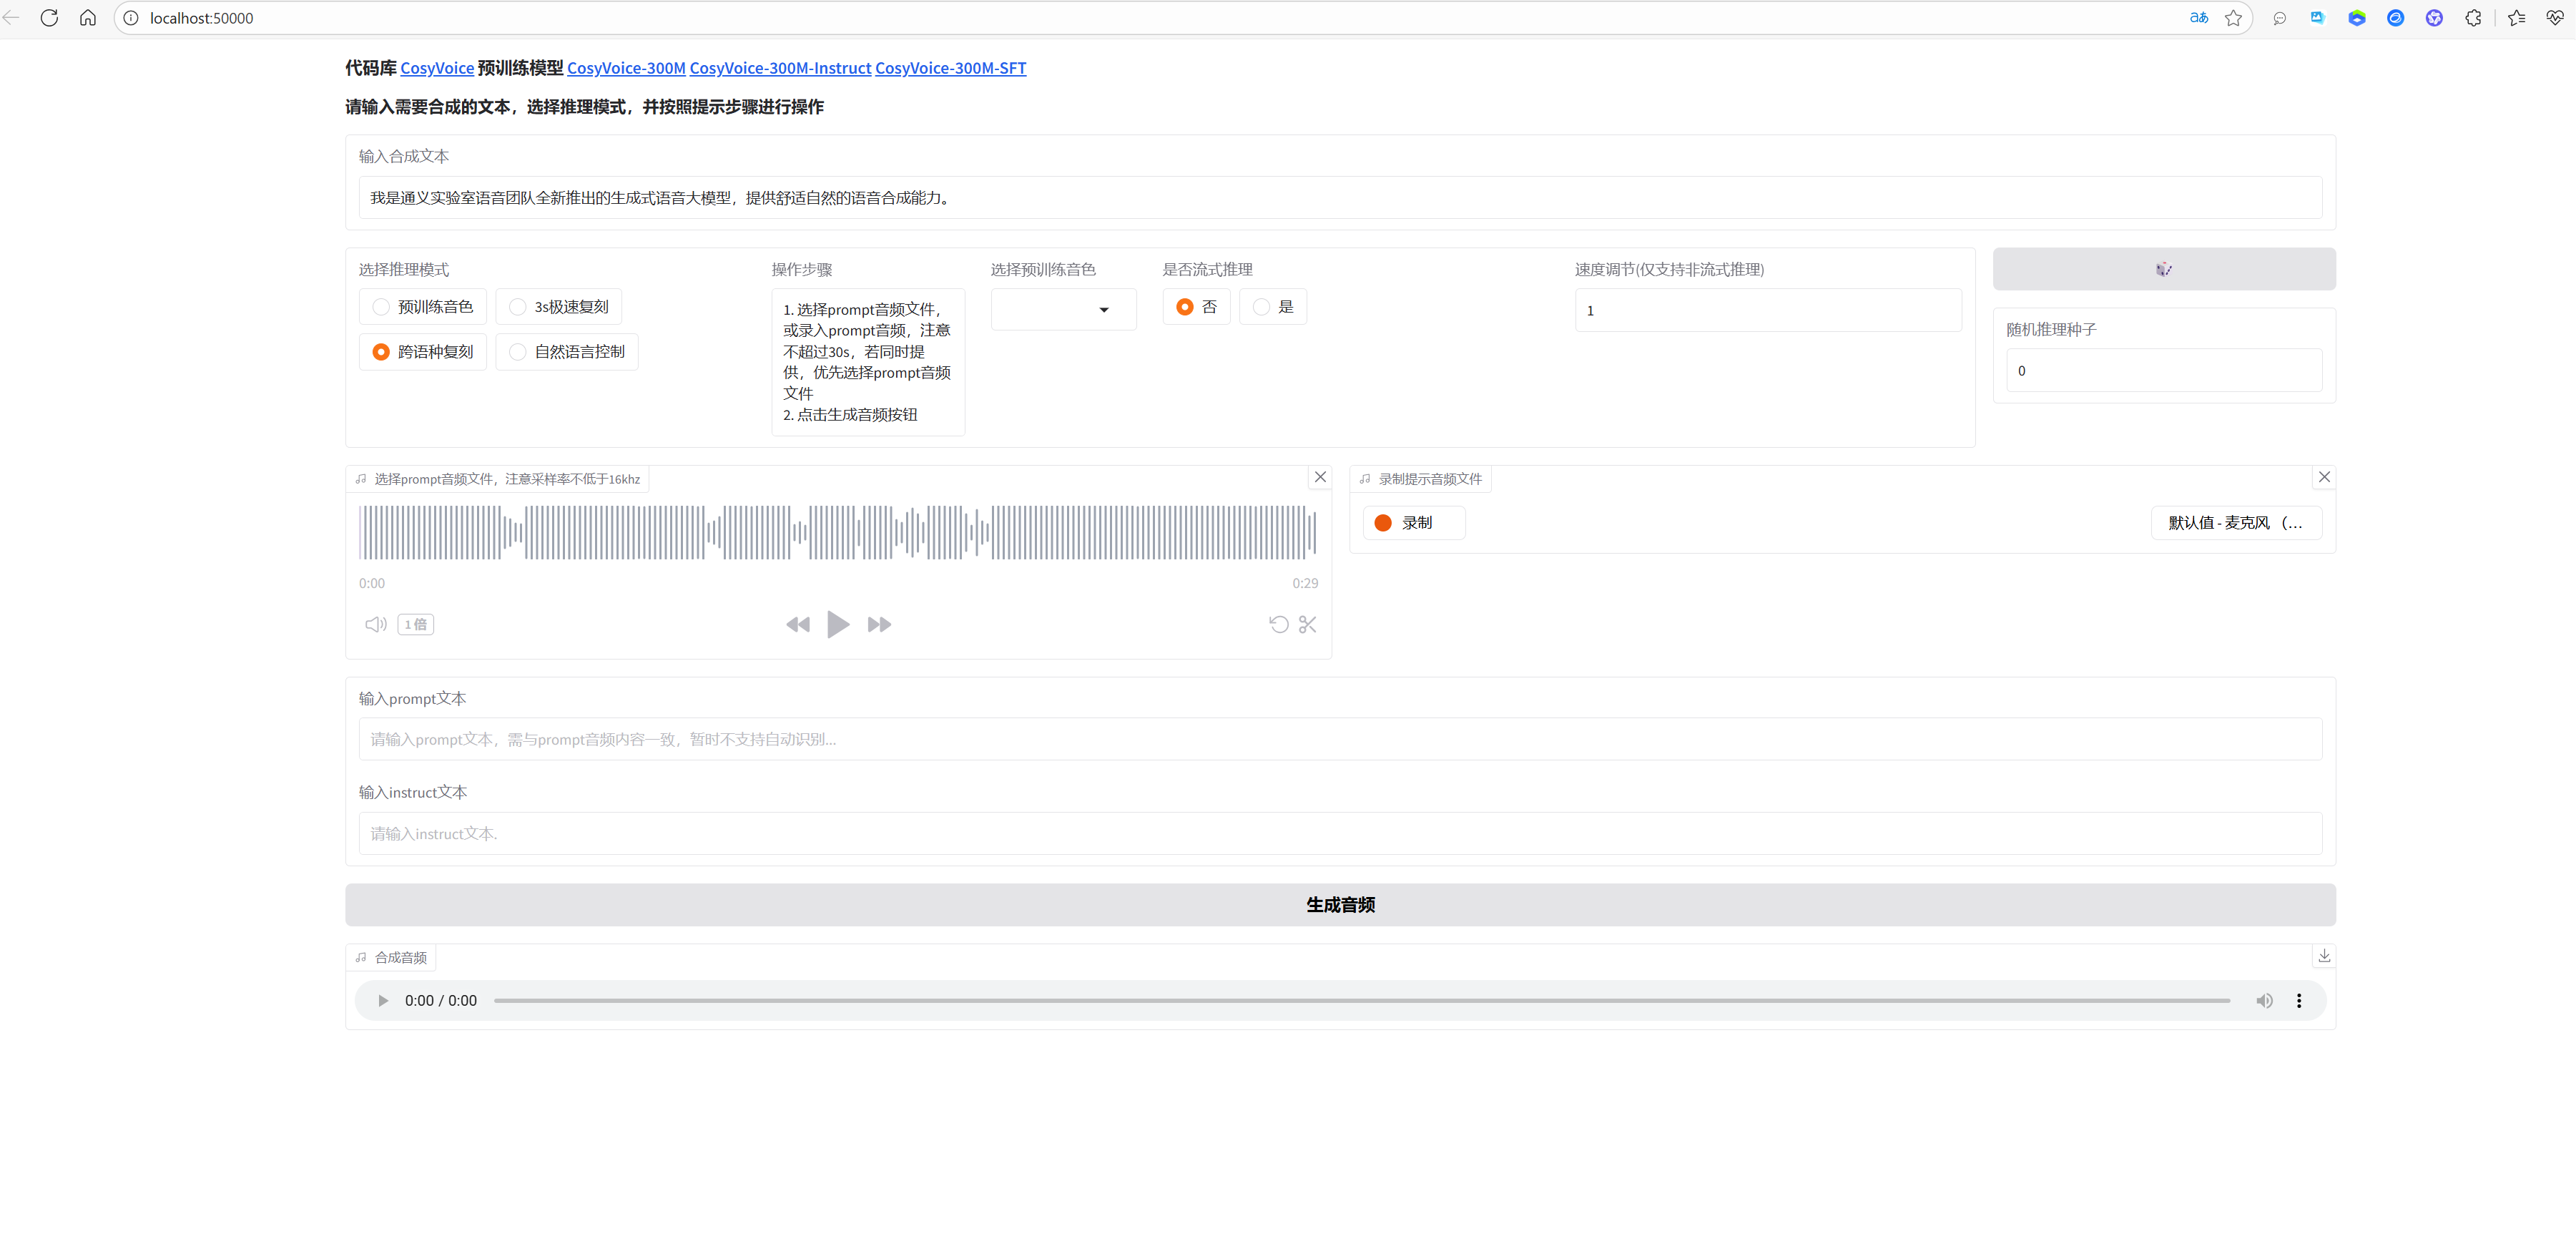Fast-forward the prompt audio
Viewport: 2576px width, 1259px height.
(x=879, y=624)
